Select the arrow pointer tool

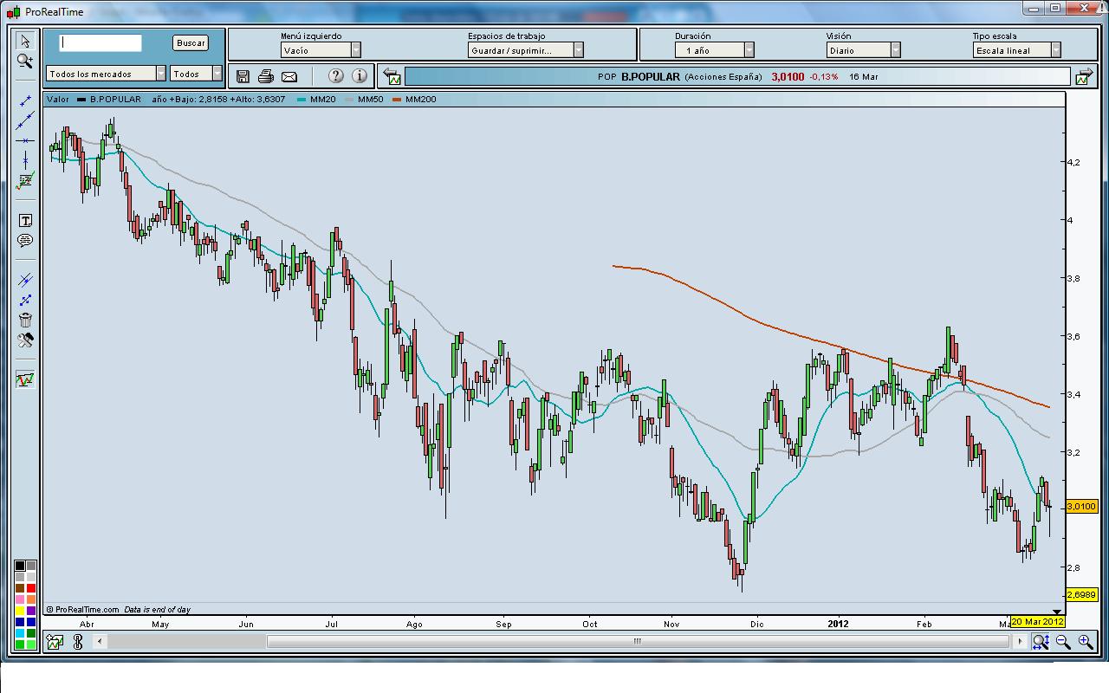click(x=25, y=41)
